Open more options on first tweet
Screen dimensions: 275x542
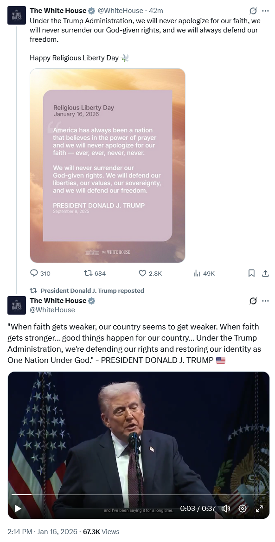click(x=265, y=11)
